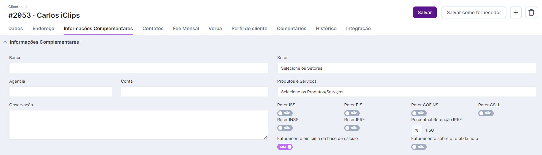
Task: Disable Faturamento em cima da base de cálculo
Action: pyautogui.click(x=285, y=147)
